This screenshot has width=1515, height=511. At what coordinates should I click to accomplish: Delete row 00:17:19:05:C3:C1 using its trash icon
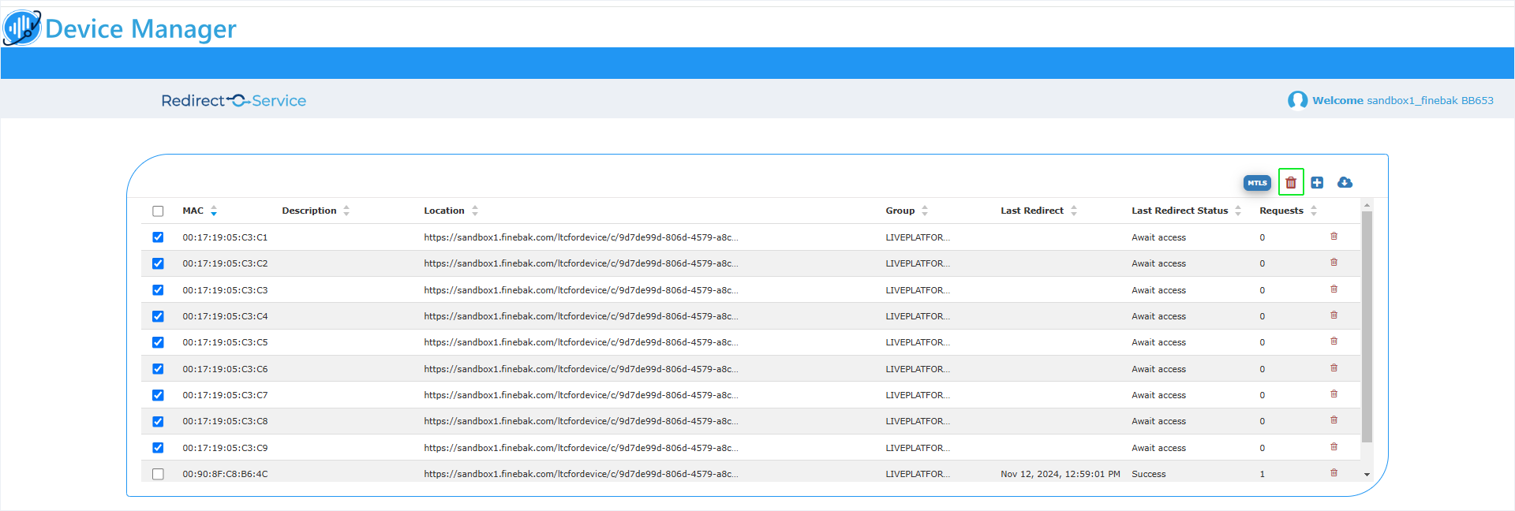(1334, 237)
